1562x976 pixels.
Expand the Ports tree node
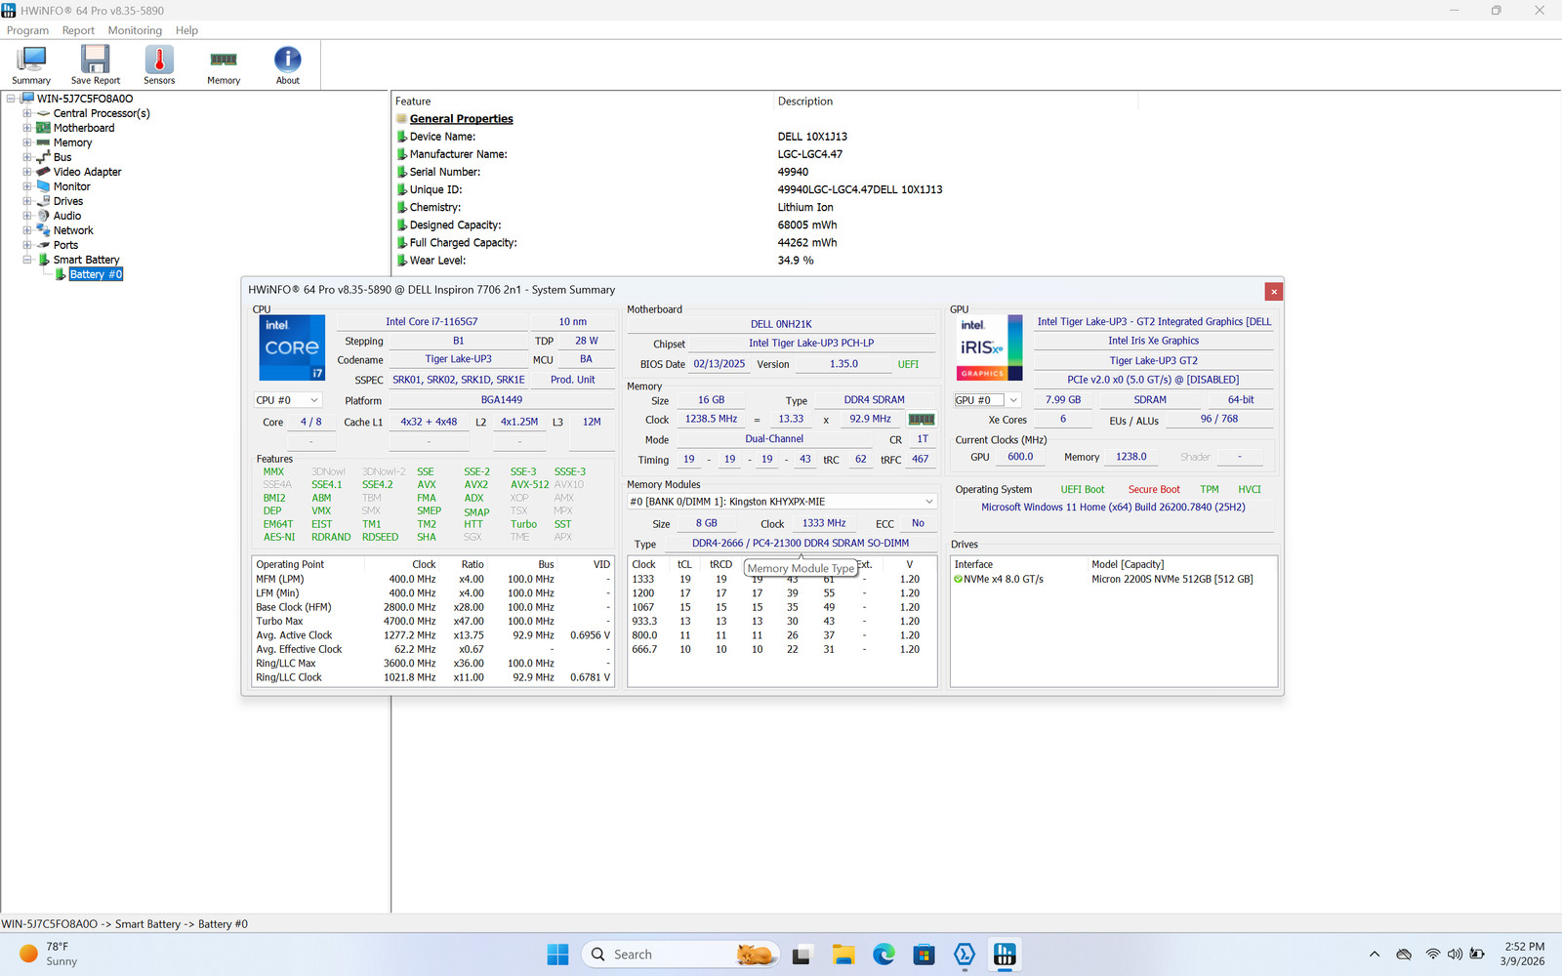tap(27, 245)
